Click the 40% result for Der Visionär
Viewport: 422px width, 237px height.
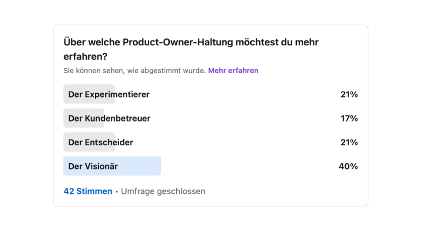point(348,166)
